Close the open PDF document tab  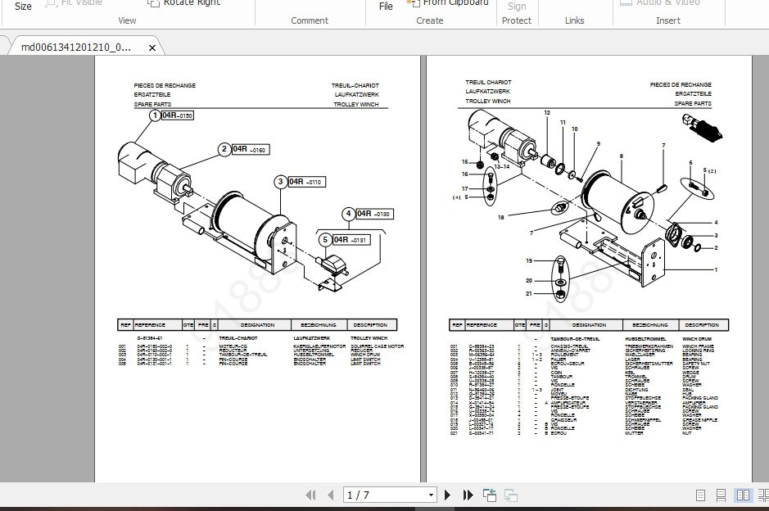[152, 47]
